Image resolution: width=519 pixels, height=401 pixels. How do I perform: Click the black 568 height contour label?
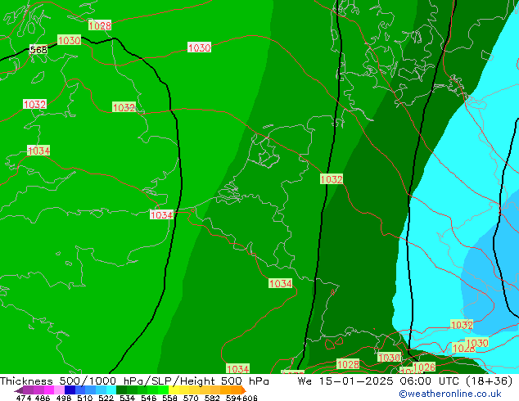pyautogui.click(x=38, y=50)
